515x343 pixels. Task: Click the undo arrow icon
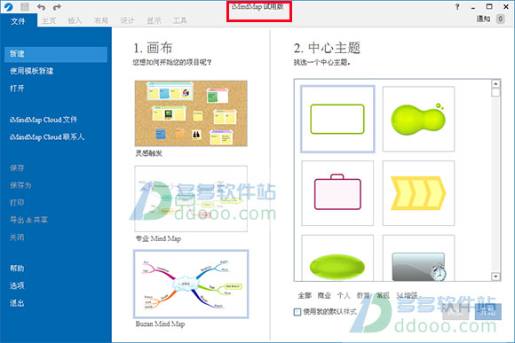pos(41,7)
